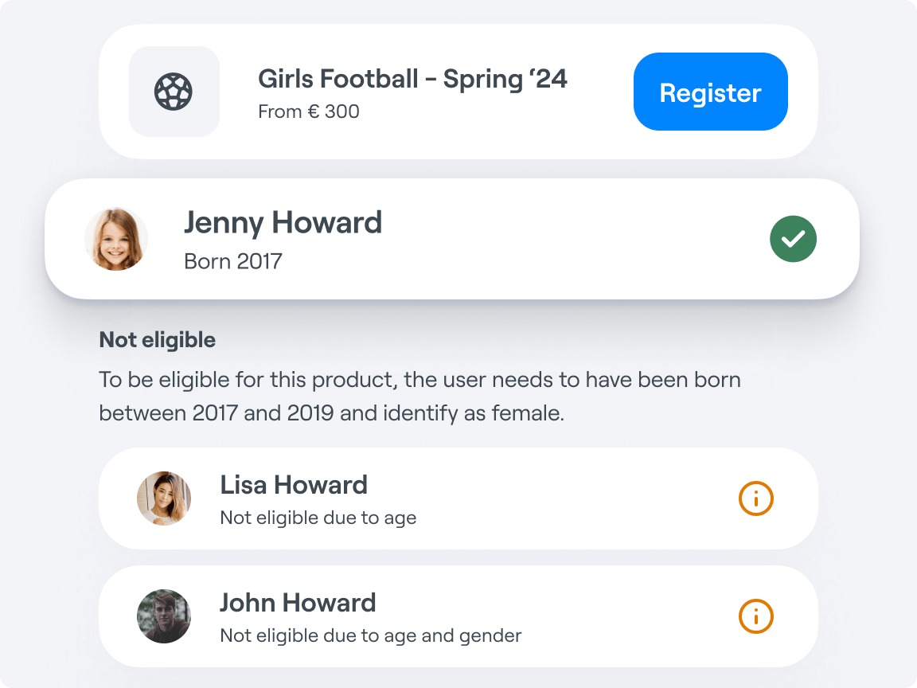Toggle the green checkmark for Jenny Howard
This screenshot has width=917, height=688.
793,238
